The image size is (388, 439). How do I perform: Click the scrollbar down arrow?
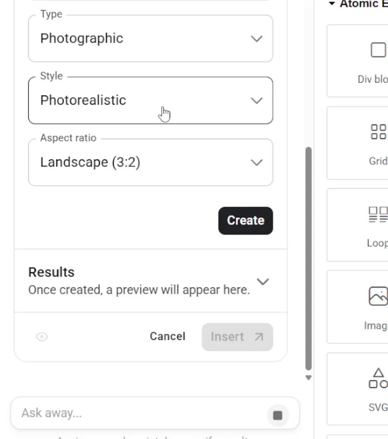point(308,378)
